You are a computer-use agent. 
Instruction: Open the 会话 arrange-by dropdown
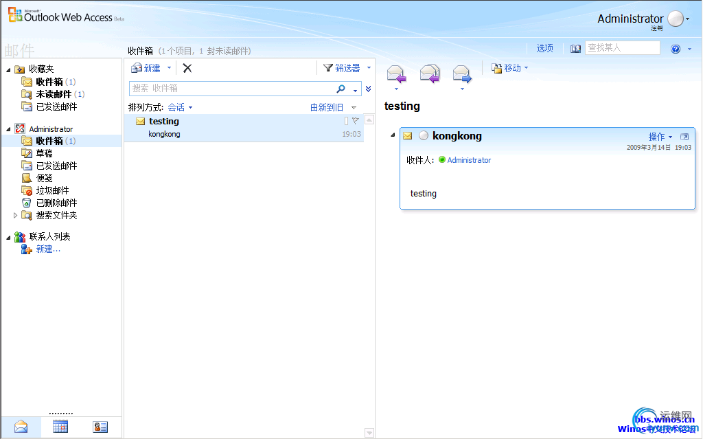pos(181,107)
